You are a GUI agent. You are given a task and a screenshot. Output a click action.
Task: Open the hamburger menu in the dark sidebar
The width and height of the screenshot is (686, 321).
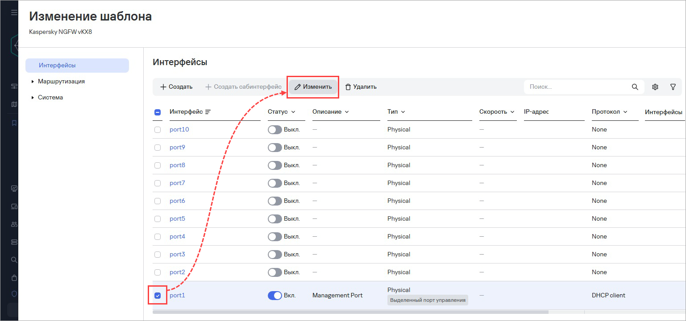coord(14,12)
